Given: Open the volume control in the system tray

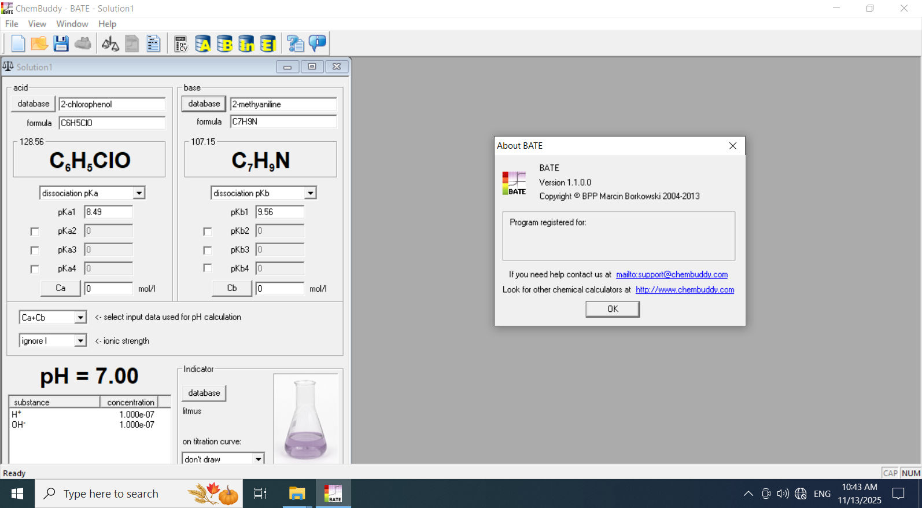Looking at the screenshot, I should [783, 494].
